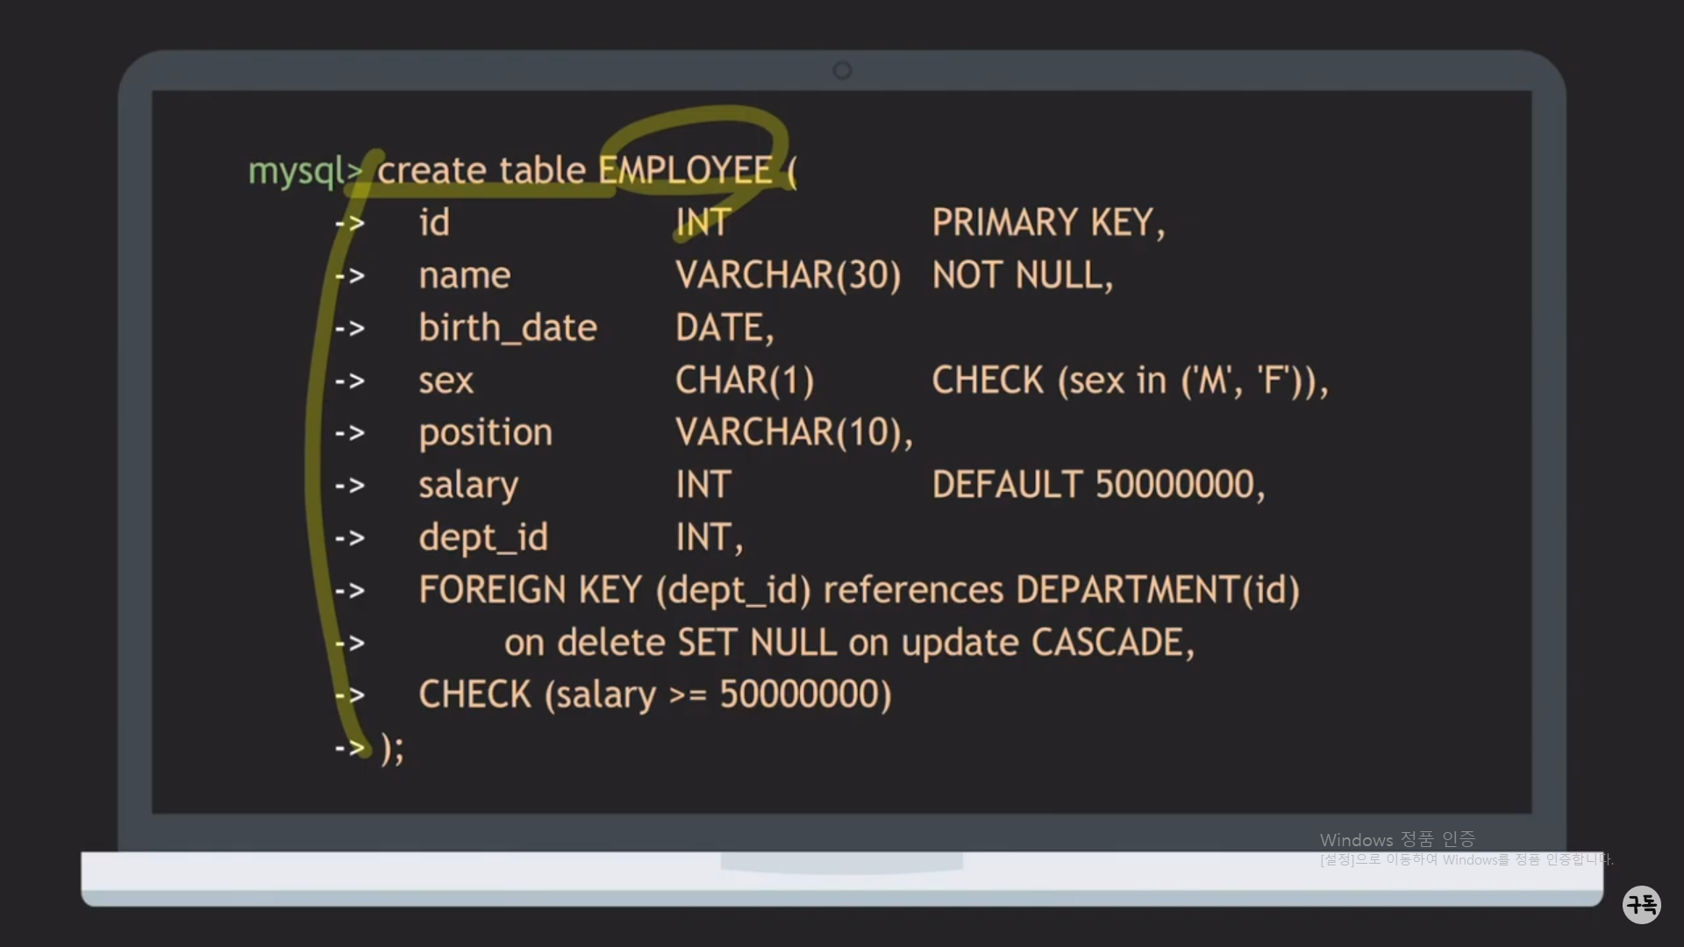
Task: Click the position column name
Action: pyautogui.click(x=485, y=432)
